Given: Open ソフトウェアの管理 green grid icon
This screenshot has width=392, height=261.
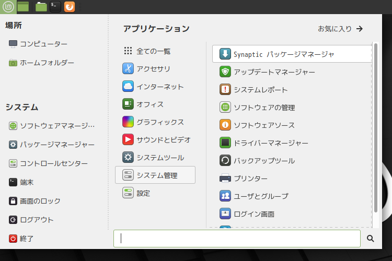Looking at the screenshot, I should 225,107.
